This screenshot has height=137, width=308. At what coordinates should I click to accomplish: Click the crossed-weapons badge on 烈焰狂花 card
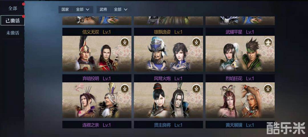(x=268, y=88)
